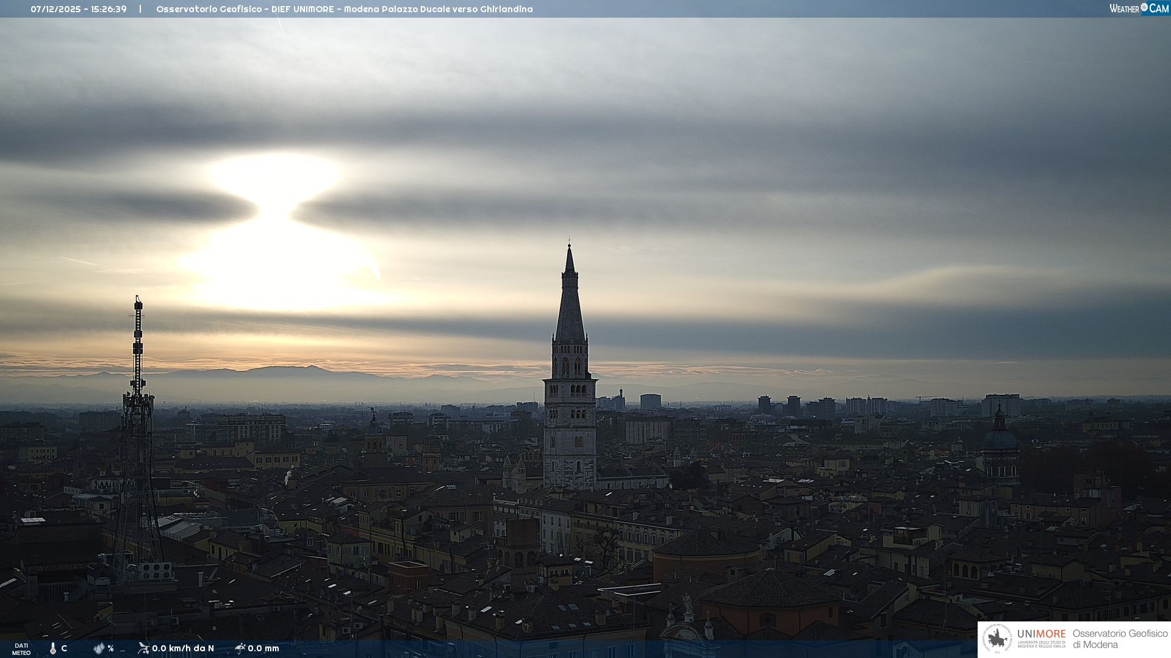
Task: Click the temperature unit 'C' label
Action: coord(64,648)
